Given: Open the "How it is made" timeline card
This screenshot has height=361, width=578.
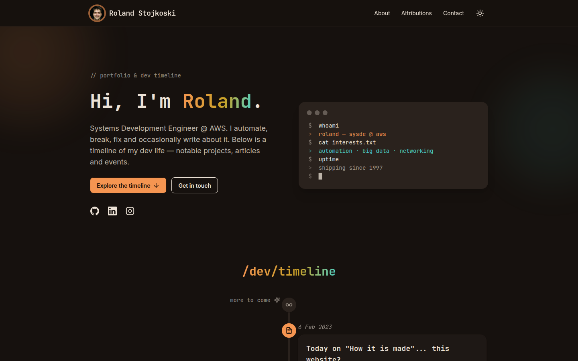Looking at the screenshot, I should (392, 348).
